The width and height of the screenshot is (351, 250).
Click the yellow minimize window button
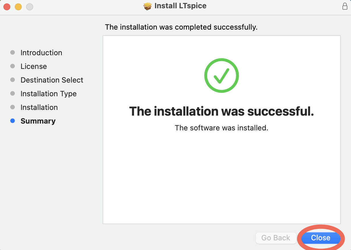pyautogui.click(x=18, y=7)
